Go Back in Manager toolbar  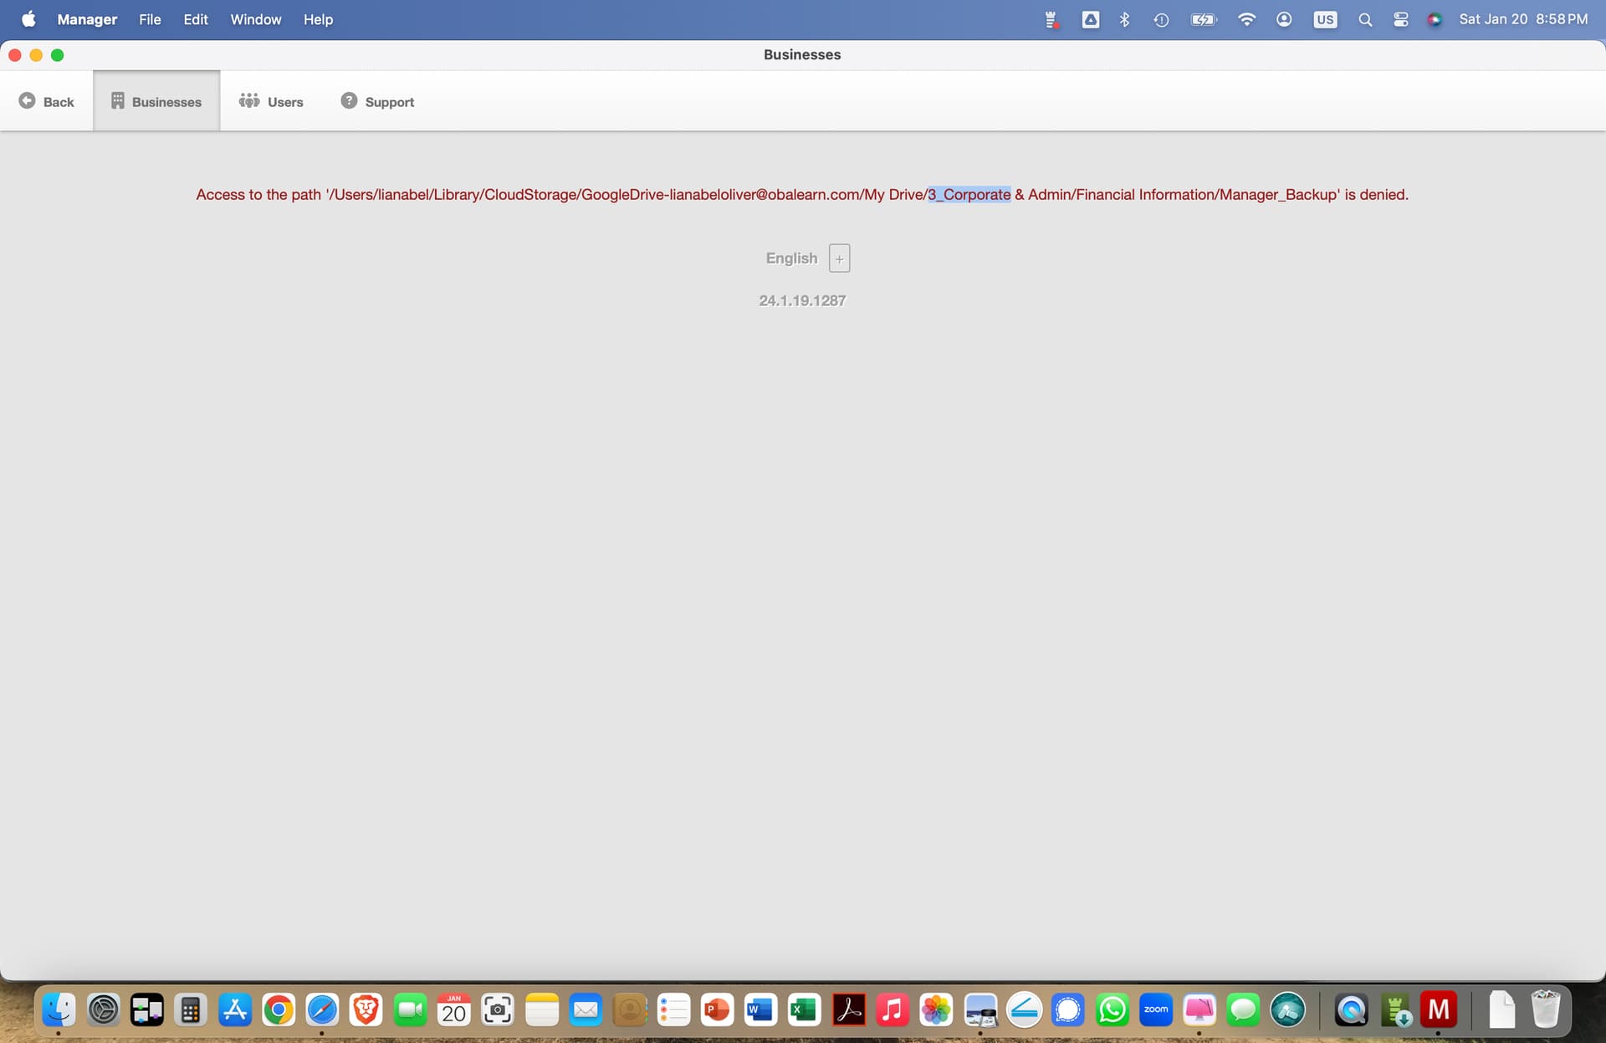point(47,101)
